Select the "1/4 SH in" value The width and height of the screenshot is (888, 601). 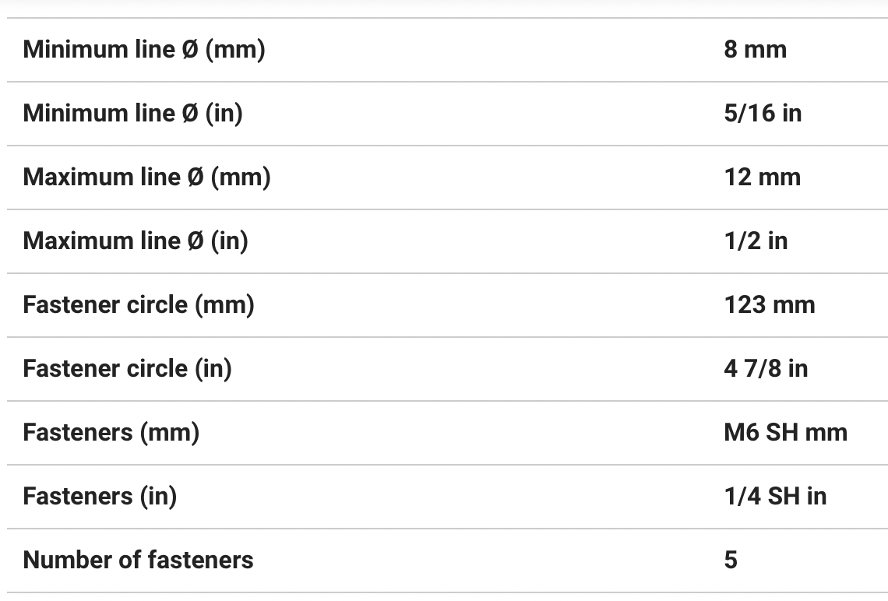pos(774,497)
